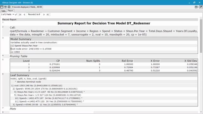This screenshot has height=114, width=203.
Task: Click the '3) Spend>=9549.39' node line
Action: 45,104
